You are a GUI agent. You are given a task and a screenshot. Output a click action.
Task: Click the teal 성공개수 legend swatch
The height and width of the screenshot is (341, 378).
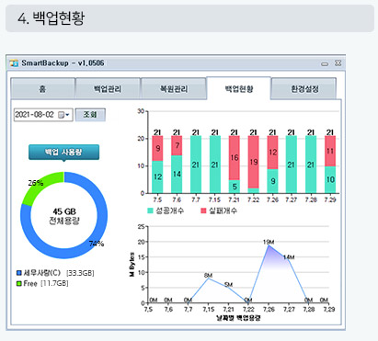click(150, 210)
